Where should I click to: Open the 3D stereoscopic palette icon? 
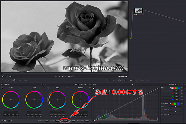(x=148, y=81)
